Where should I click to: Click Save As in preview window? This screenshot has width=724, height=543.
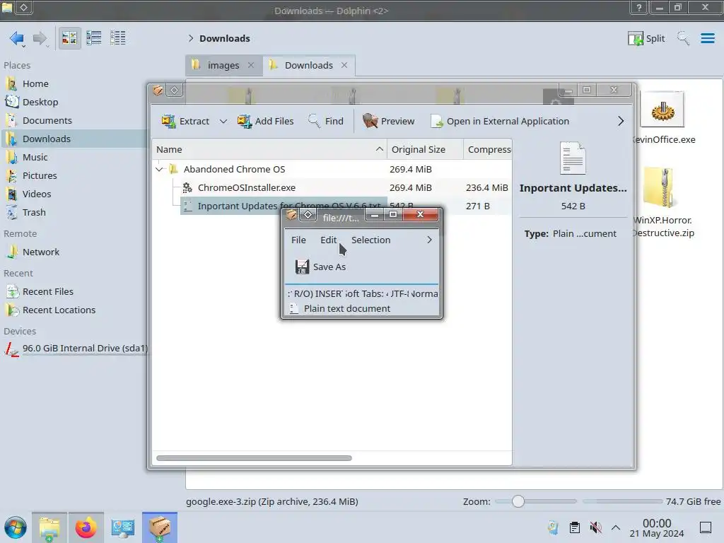point(320,267)
